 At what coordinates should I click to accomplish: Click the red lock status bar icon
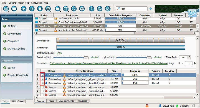pyautogui.click(x=147, y=106)
